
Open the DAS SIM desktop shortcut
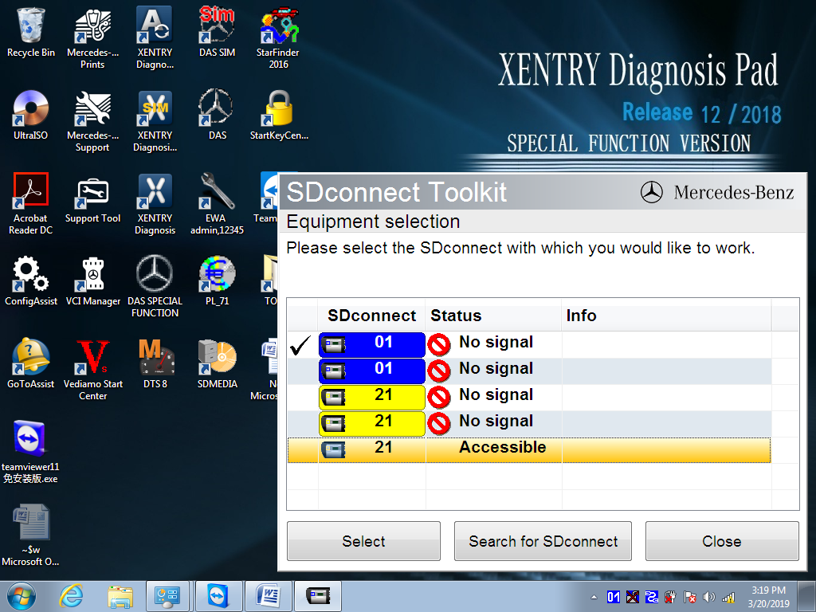(x=217, y=32)
